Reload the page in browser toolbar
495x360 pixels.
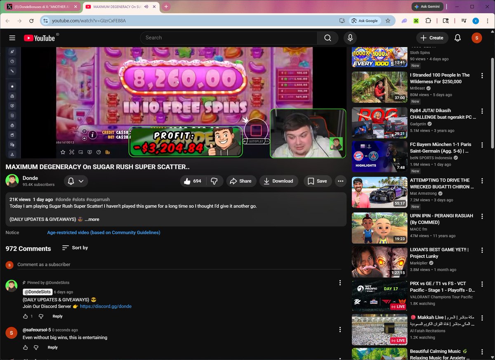(x=31, y=21)
